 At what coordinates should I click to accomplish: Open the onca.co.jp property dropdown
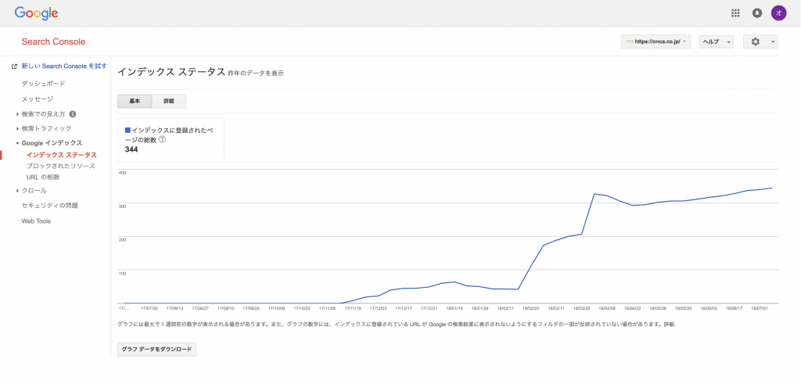tap(656, 41)
